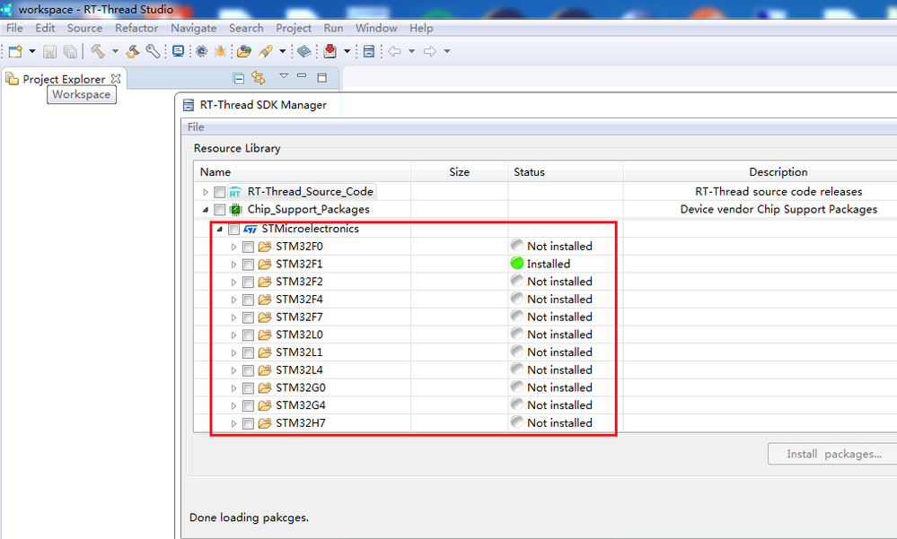Screen dimensions: 897x539
Task: Minimize the Project Explorer panel
Action: click(302, 75)
